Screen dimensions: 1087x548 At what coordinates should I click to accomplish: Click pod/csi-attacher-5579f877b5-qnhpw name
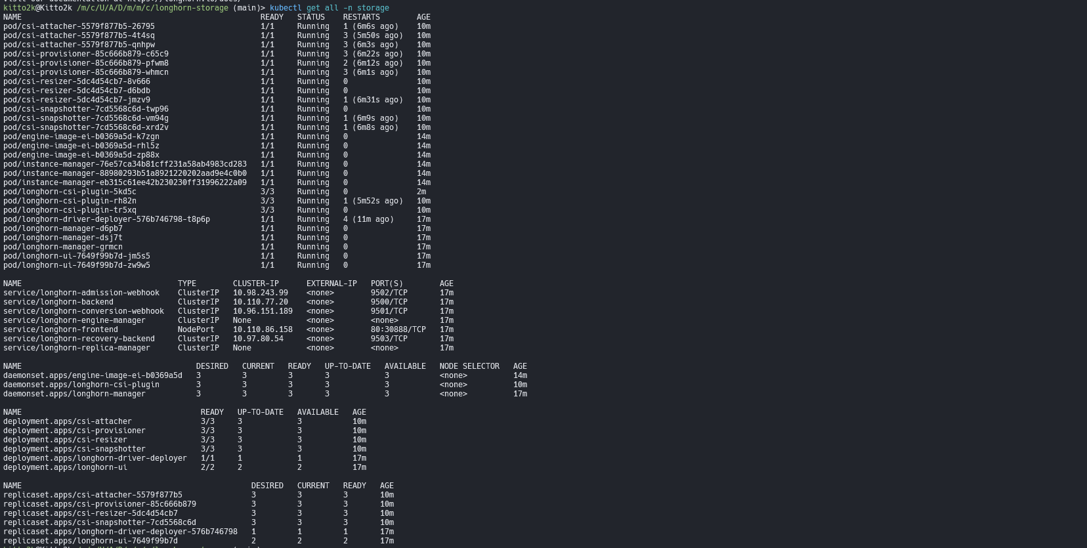[79, 45]
